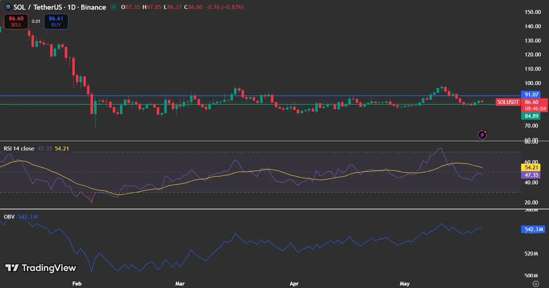This screenshot has height=288, width=549.
Task: Click the Solana symbol logo icon
Action: click(x=8, y=7)
